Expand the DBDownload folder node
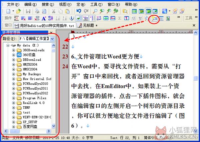This screenshot has width=200, height=142. (x=14, y=60)
